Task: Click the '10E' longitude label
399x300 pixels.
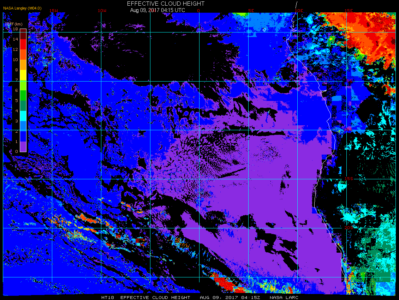Action: pyautogui.click(x=299, y=11)
